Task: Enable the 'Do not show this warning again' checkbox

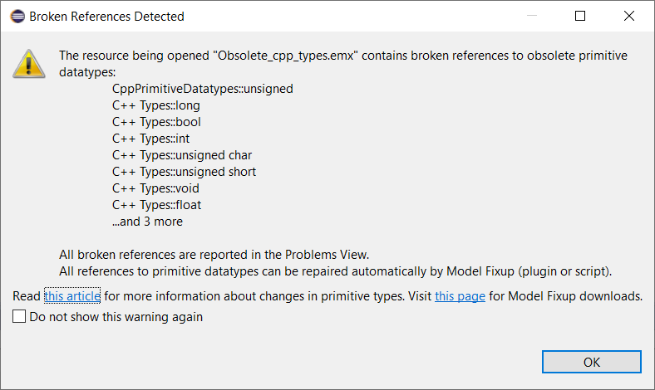Action: pos(19,317)
